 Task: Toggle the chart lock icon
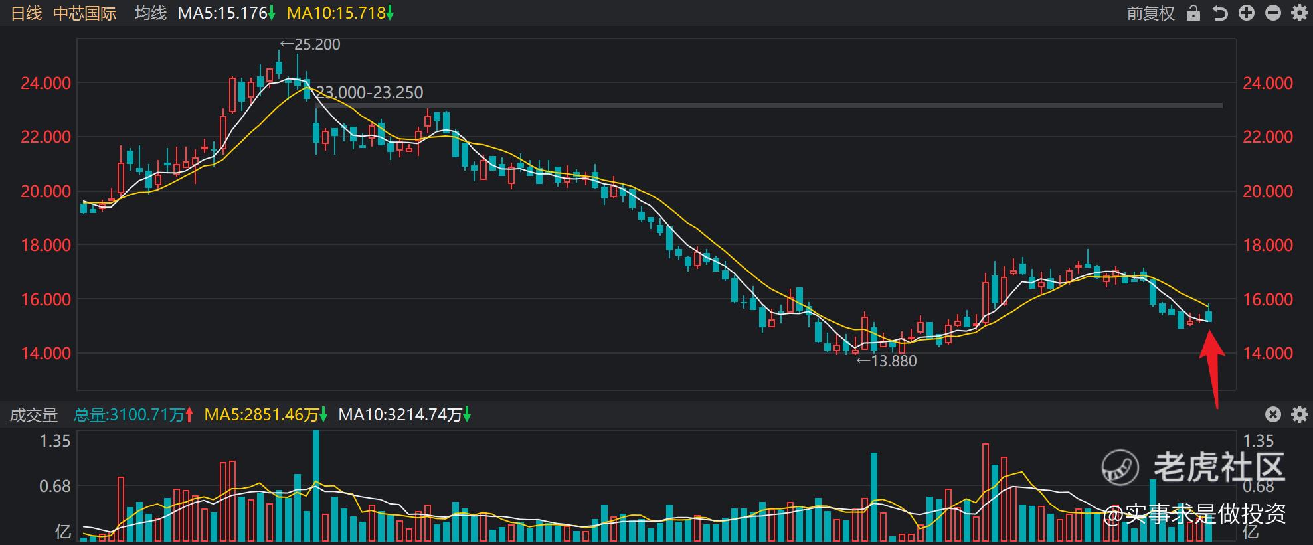tap(1193, 13)
